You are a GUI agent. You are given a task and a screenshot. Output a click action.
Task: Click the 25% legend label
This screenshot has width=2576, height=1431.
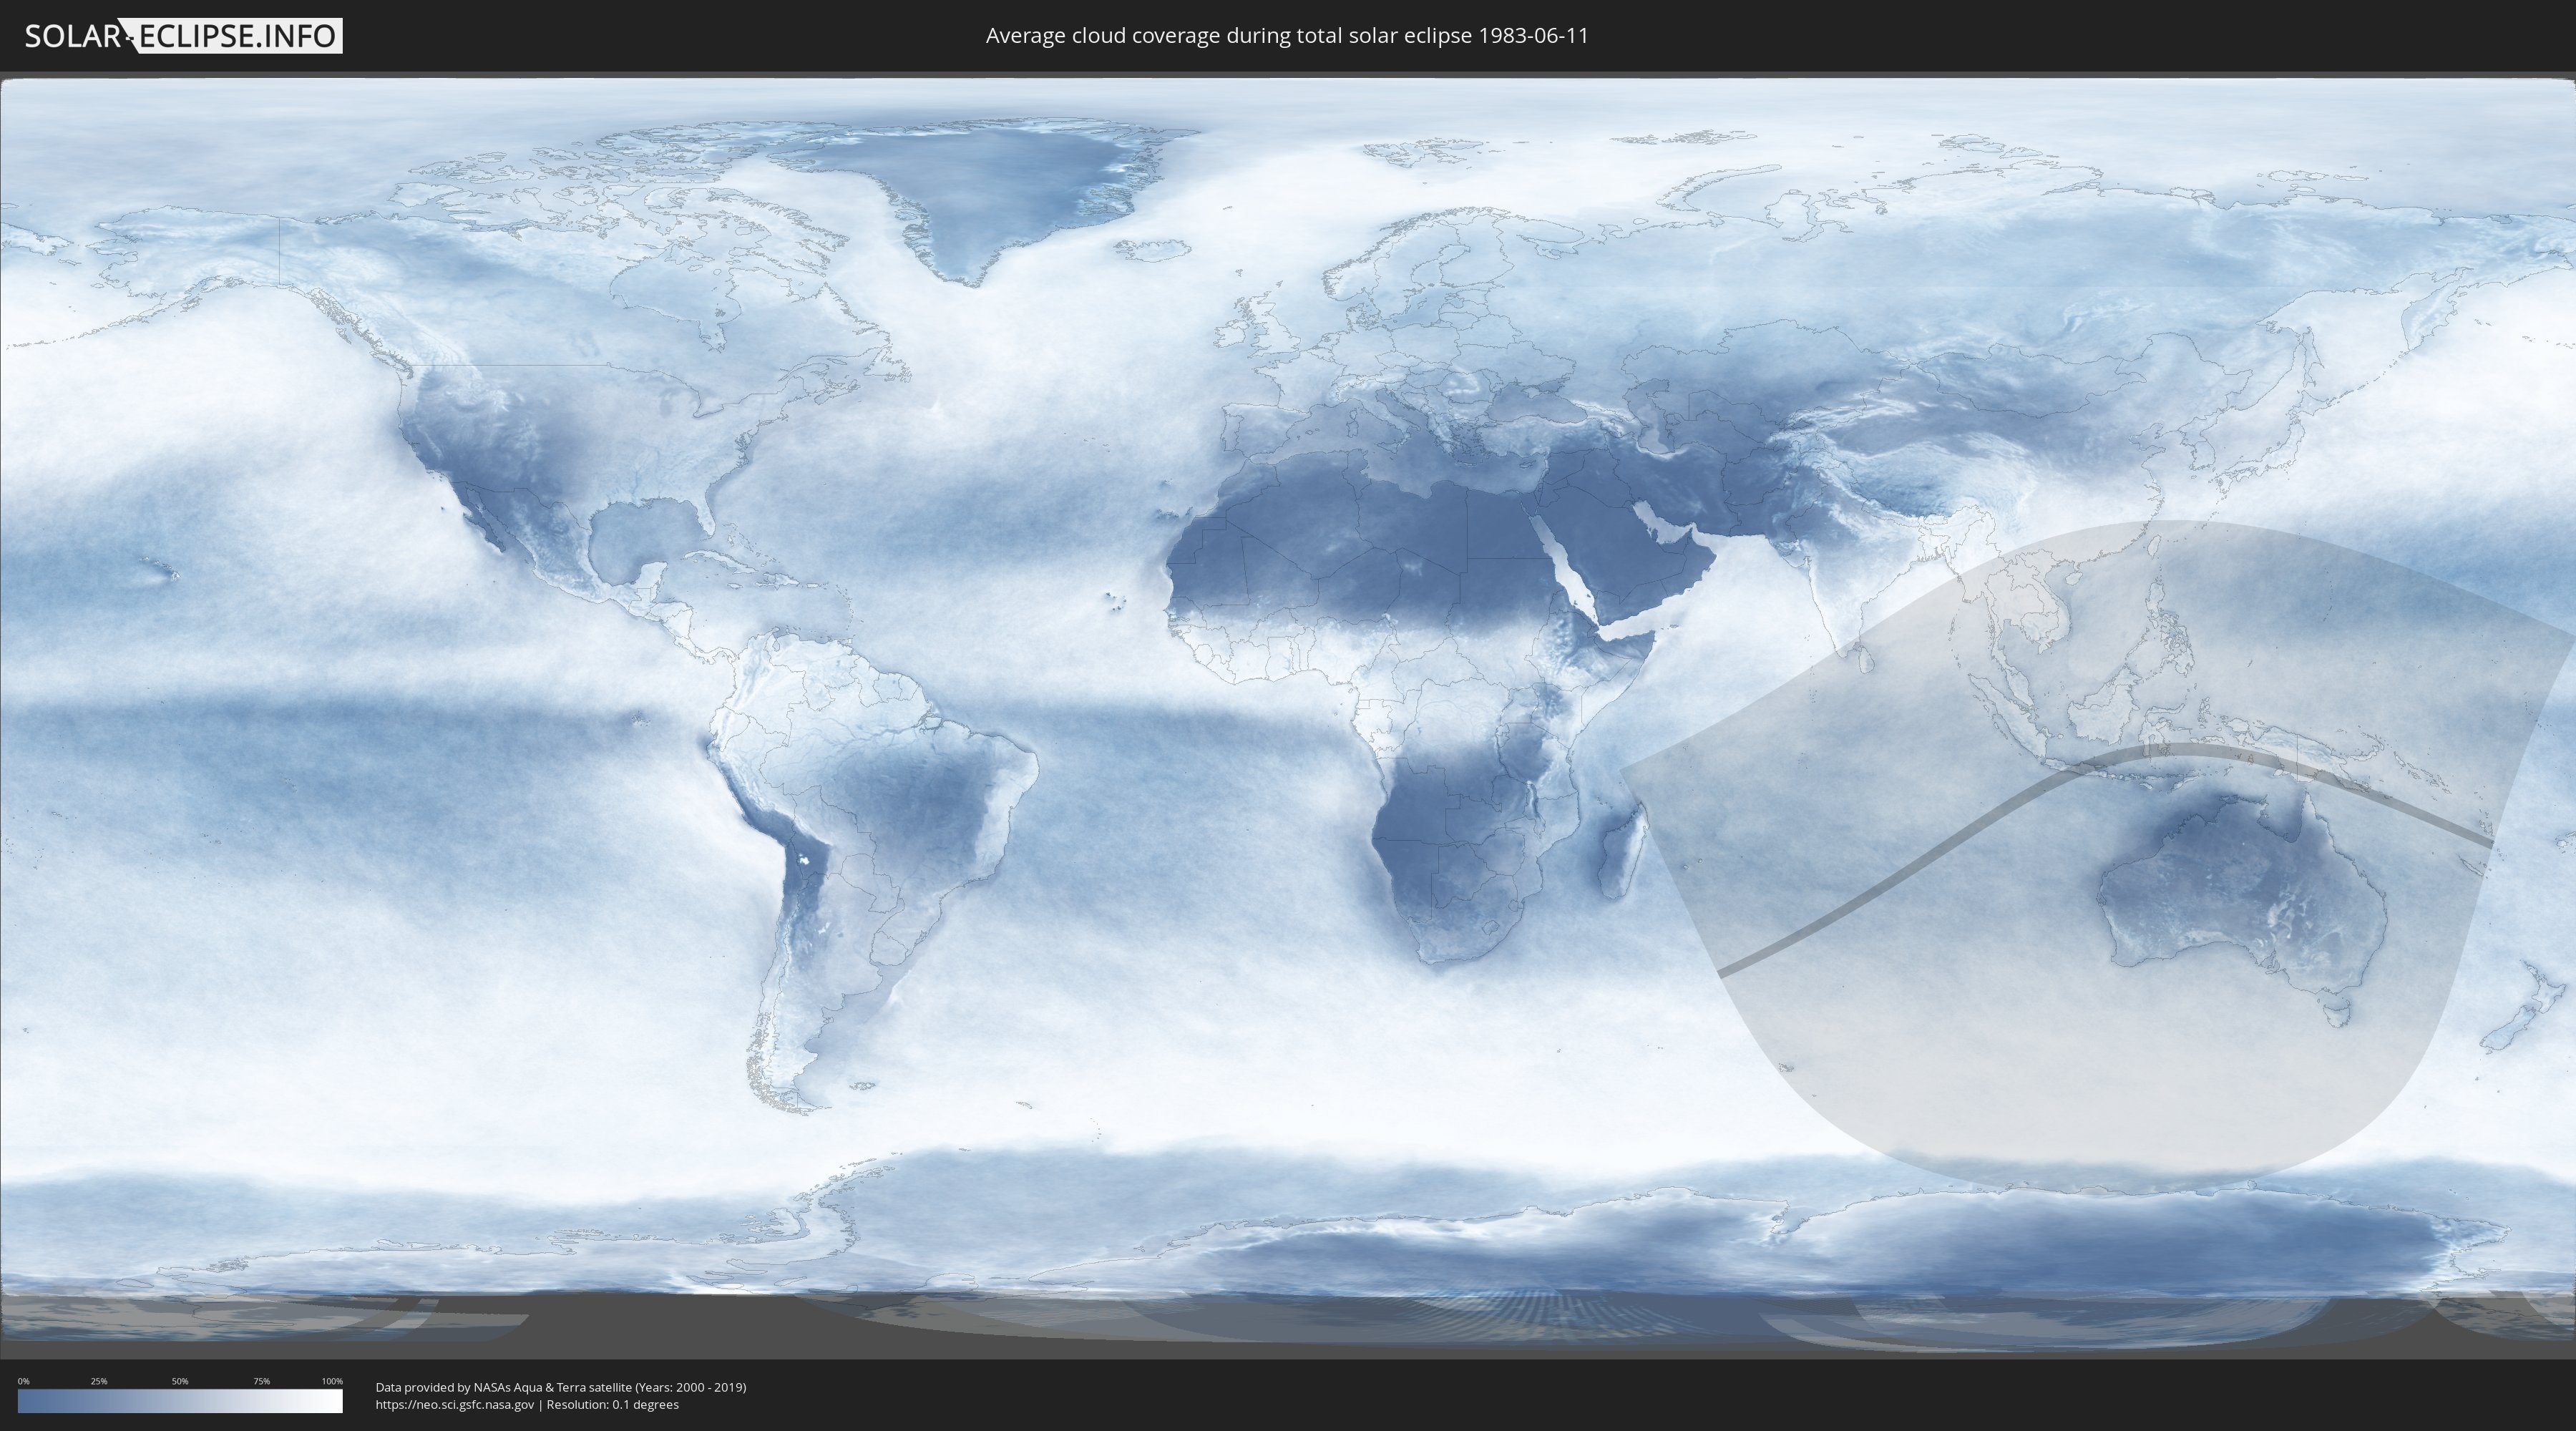coord(99,1381)
